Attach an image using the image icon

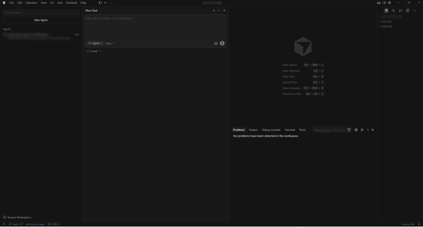[x=216, y=43]
